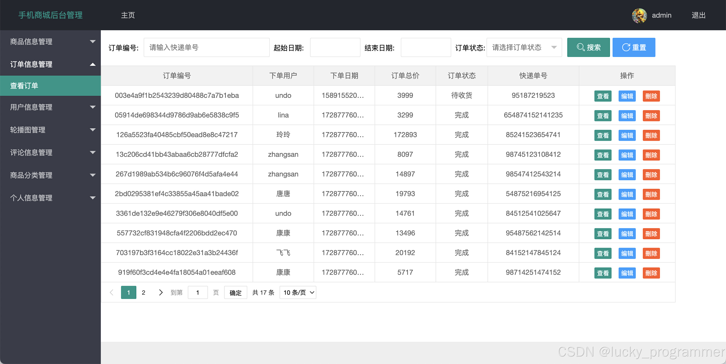Image resolution: width=726 pixels, height=364 pixels.
Task: Open the 10 条/页 page size dropdown
Action: 298,292
